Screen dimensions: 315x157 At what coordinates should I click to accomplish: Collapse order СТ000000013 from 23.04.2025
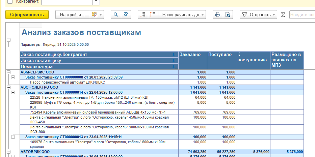tap(13, 137)
